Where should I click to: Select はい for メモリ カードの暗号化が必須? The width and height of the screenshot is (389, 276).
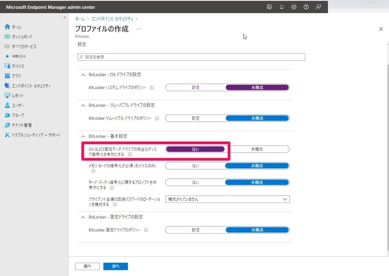pos(195,166)
